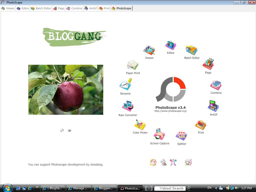Screen dimensions: 256x192
Task: Click the volume speaker tray icon
Action: point(237,188)
